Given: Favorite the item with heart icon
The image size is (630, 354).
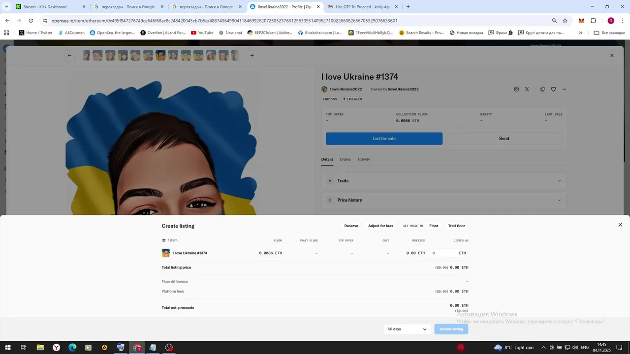Looking at the screenshot, I should click(553, 89).
